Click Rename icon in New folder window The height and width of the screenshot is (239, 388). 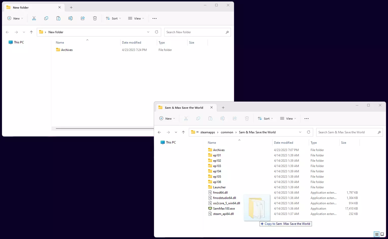click(71, 18)
